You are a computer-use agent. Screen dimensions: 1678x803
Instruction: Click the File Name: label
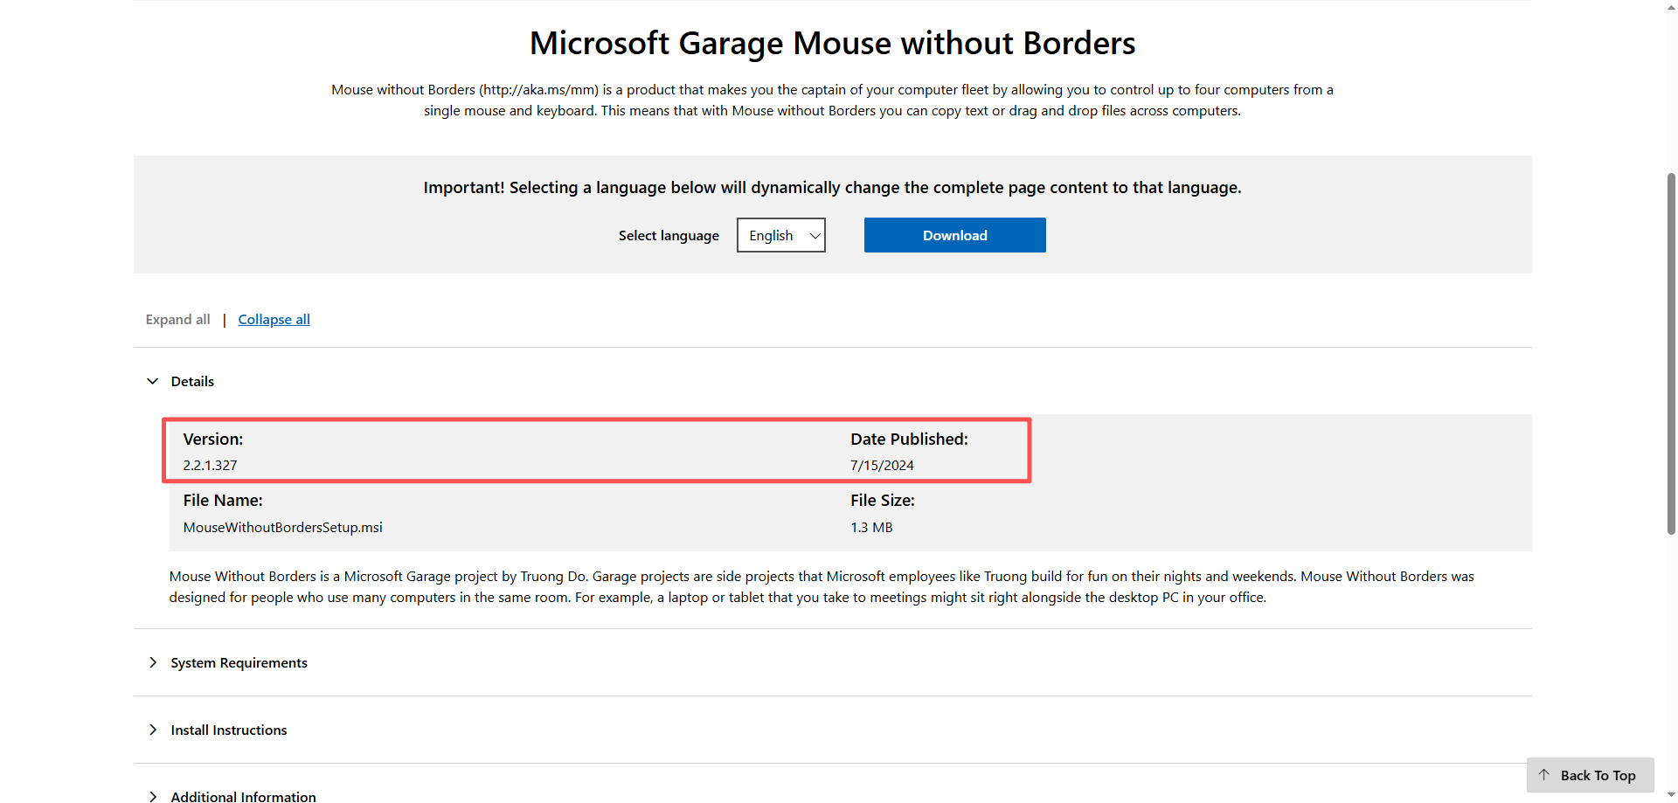(223, 501)
